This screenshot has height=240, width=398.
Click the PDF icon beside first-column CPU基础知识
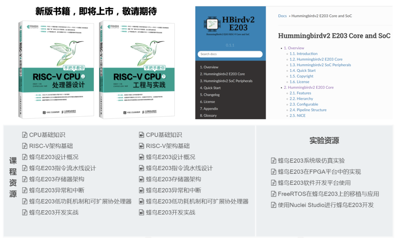pos(25,135)
